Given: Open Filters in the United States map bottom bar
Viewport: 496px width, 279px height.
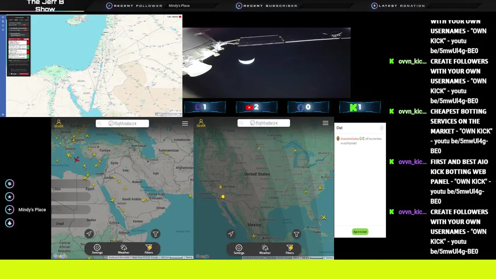Looking at the screenshot, I should 290,249.
